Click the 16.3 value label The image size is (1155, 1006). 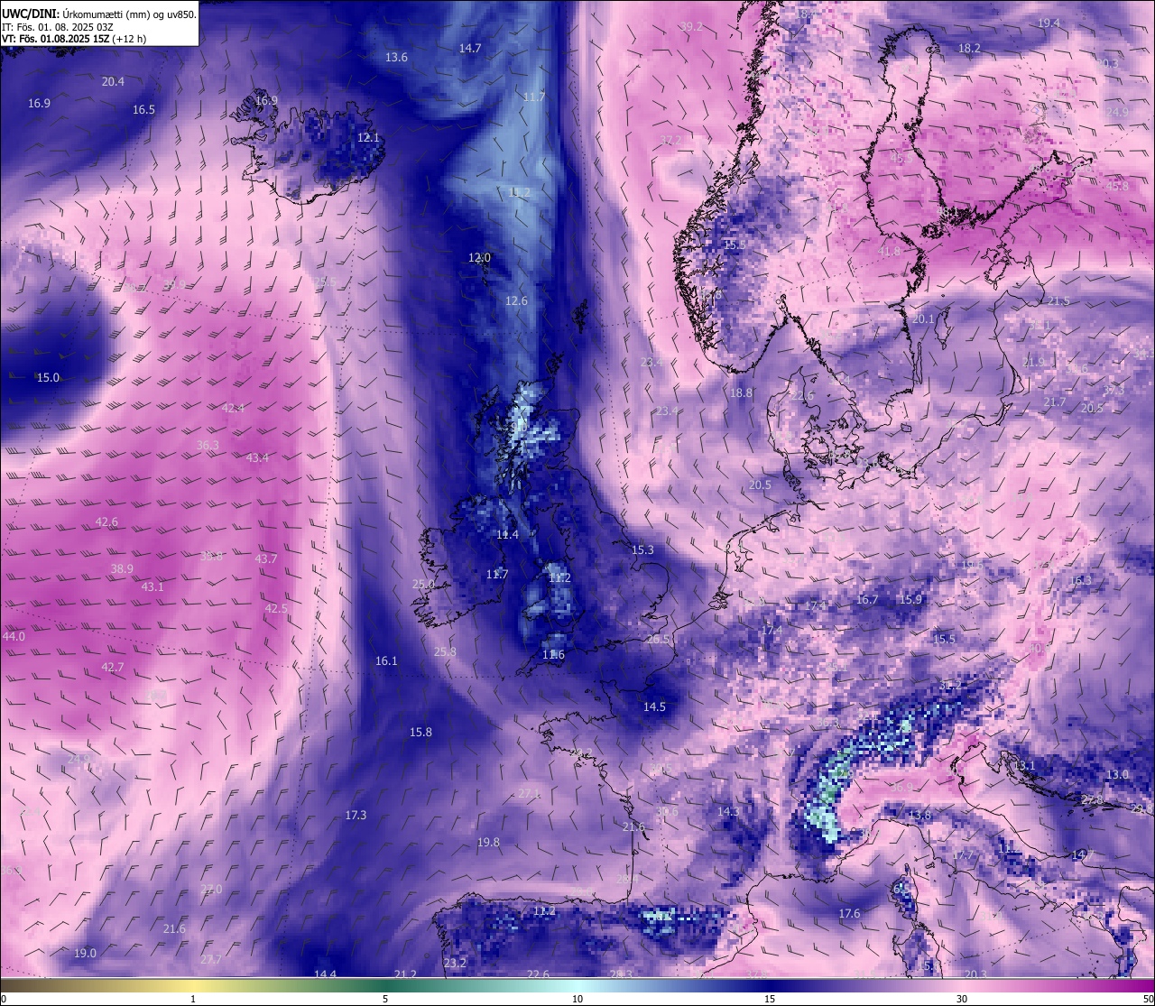1080,580
